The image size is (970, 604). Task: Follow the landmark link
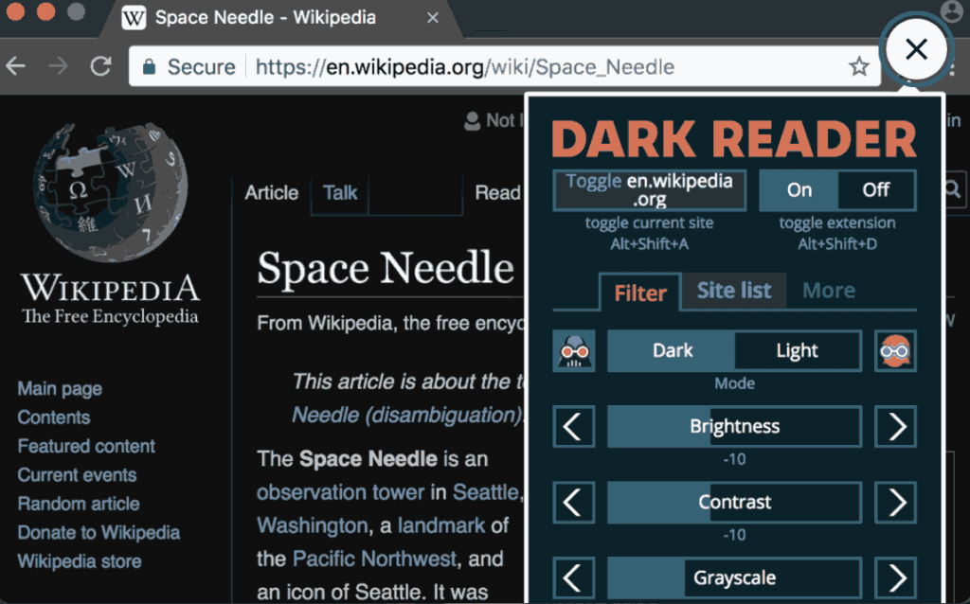tap(441, 525)
